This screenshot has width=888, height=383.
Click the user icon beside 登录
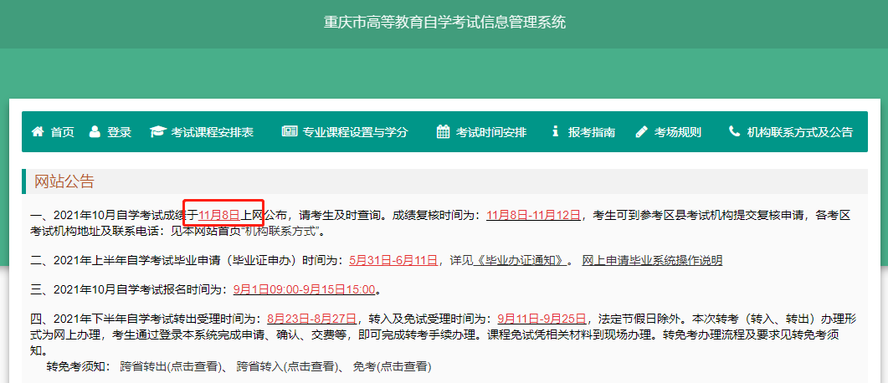(95, 132)
